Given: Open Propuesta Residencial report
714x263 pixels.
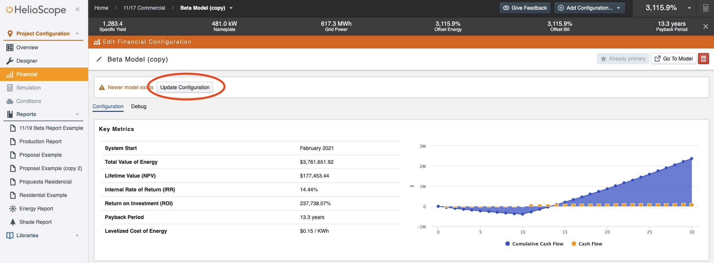Looking at the screenshot, I should pyautogui.click(x=45, y=182).
